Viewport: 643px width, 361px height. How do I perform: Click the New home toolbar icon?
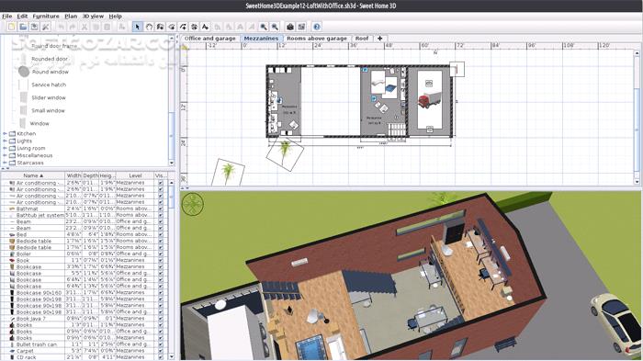click(11, 27)
